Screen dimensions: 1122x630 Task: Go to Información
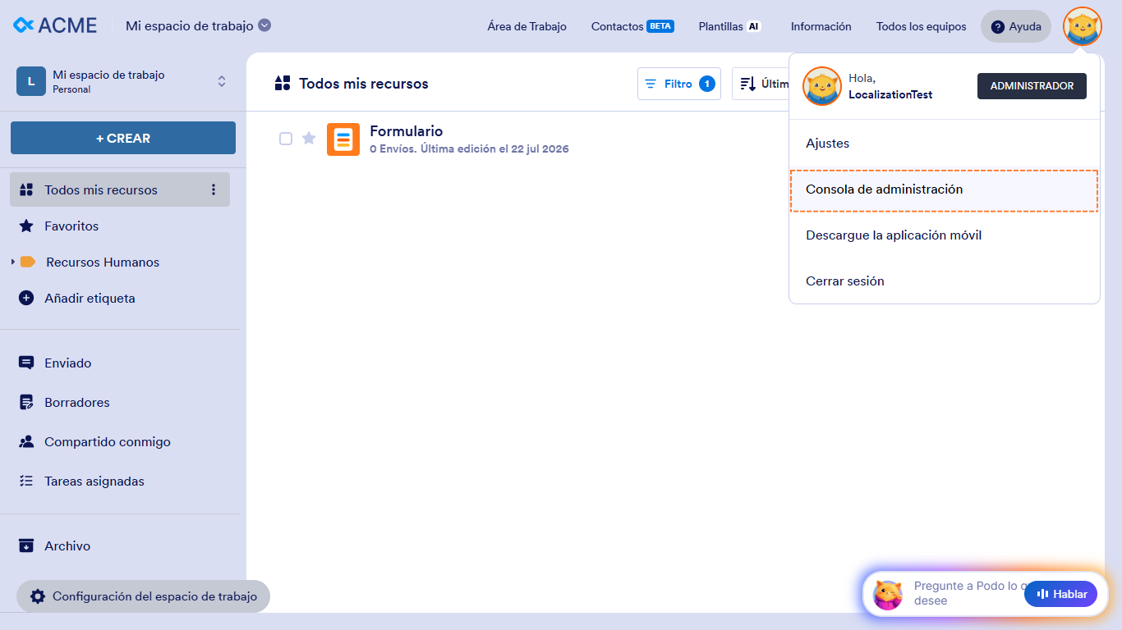[x=821, y=26]
